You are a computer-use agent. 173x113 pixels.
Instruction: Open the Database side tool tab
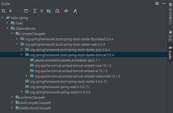tap(170, 14)
